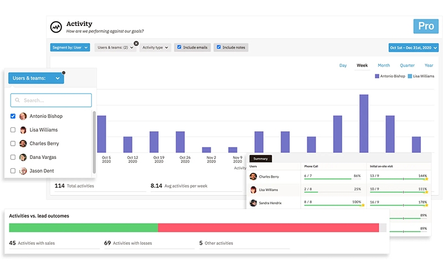Click Jason Dent's avatar in the user list
443x277 pixels.
pos(23,171)
